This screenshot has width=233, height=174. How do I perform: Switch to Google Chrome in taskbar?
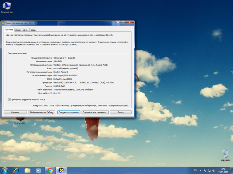pyautogui.click(x=50, y=171)
